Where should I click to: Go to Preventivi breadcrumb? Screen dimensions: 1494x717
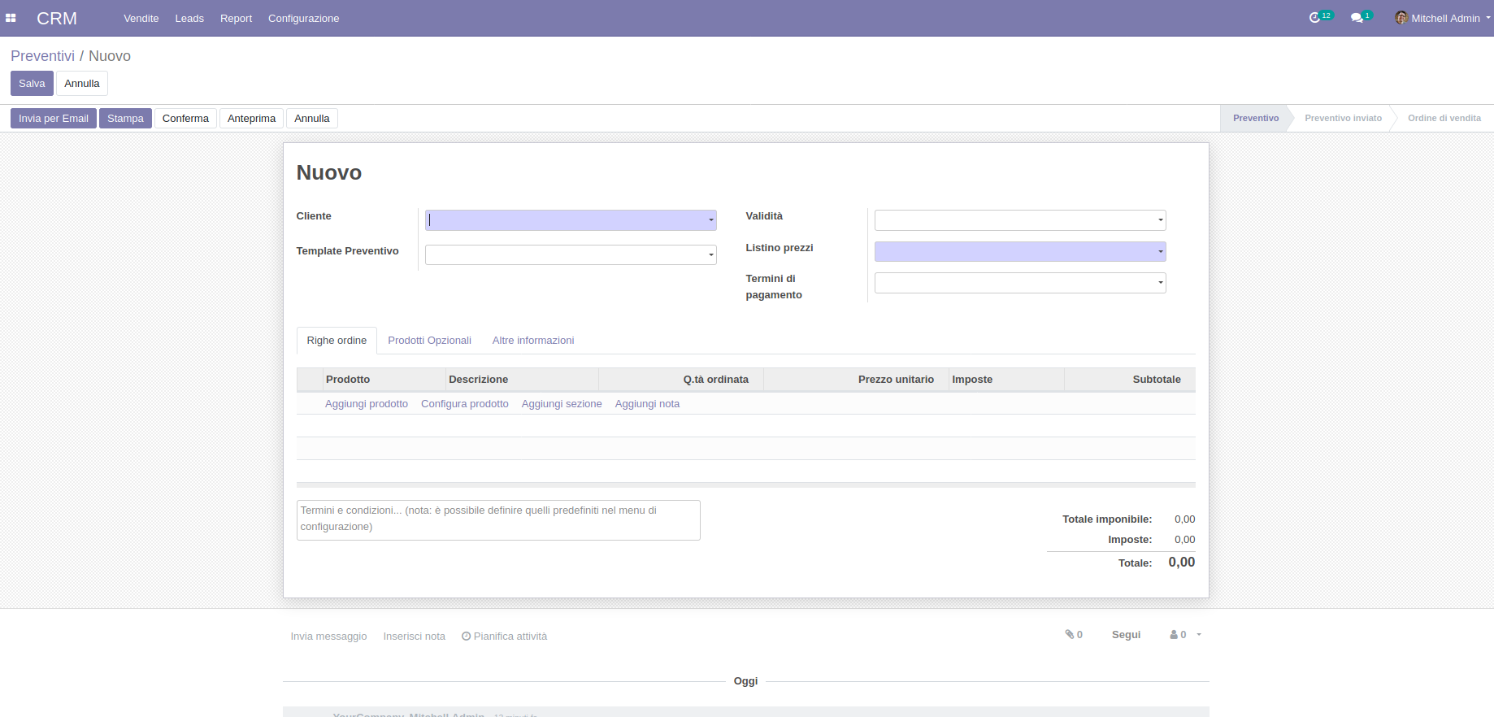(x=42, y=56)
